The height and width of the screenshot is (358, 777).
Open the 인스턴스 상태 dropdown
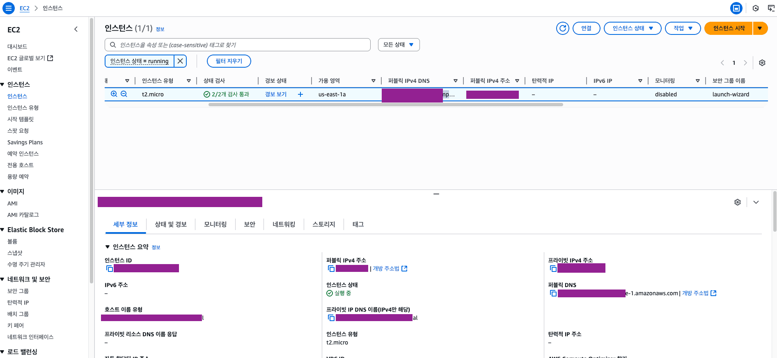tap(633, 28)
